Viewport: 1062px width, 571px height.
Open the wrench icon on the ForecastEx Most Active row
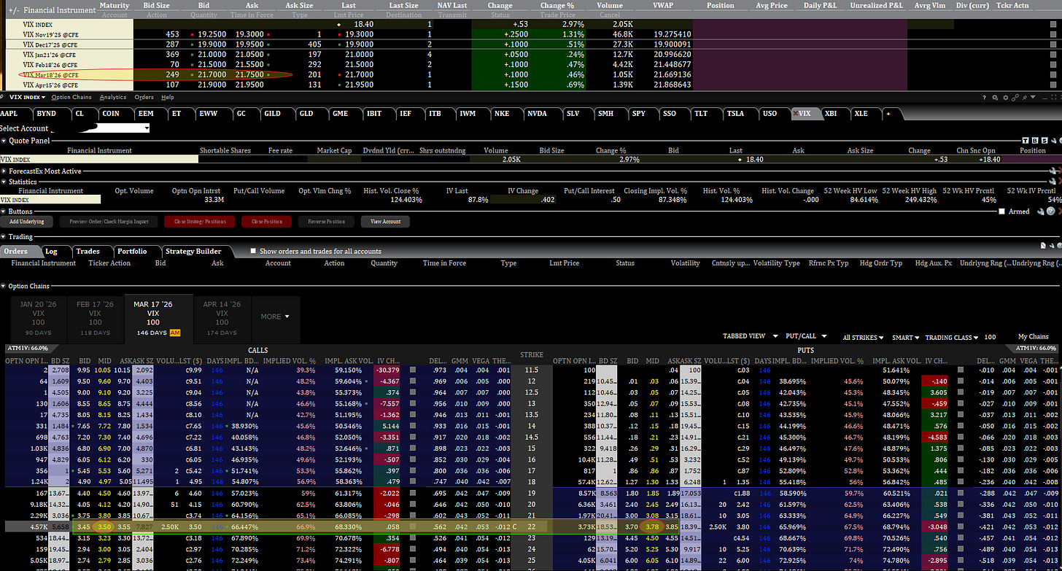point(1053,171)
